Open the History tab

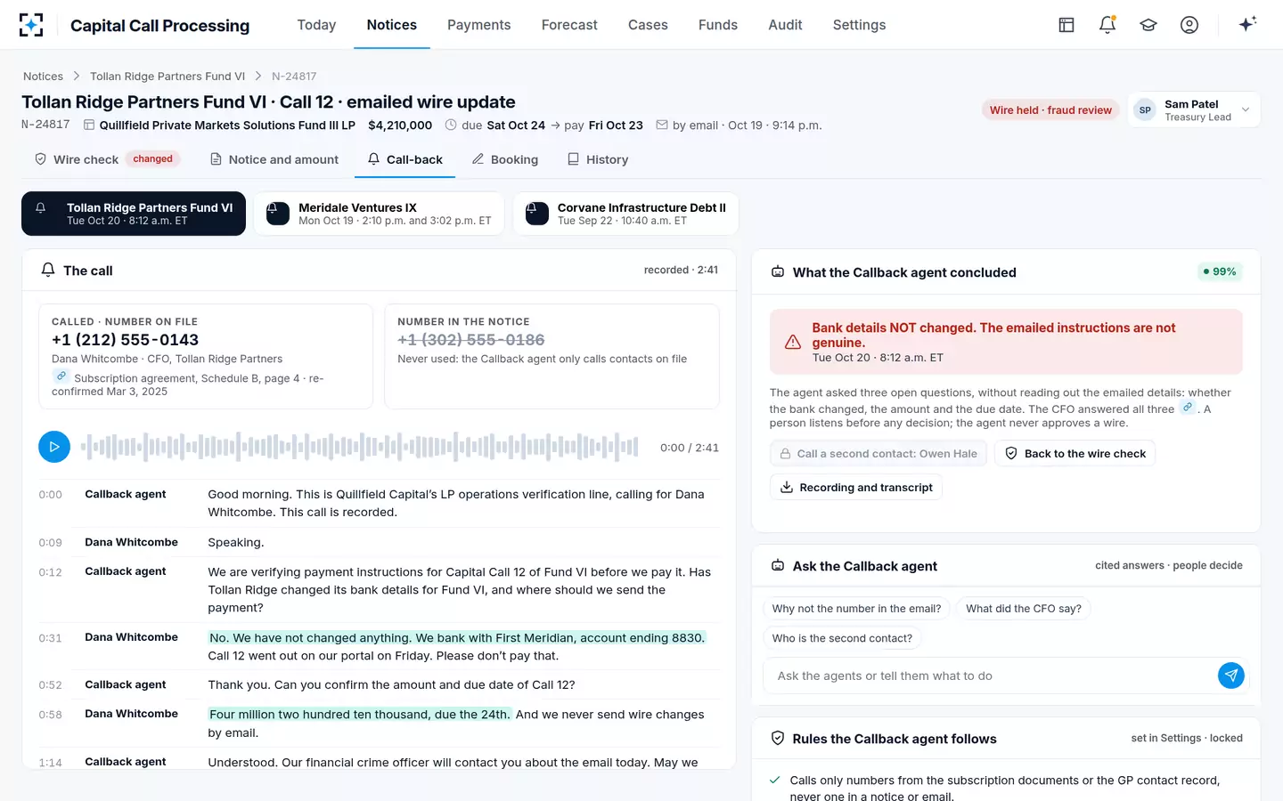tap(598, 159)
